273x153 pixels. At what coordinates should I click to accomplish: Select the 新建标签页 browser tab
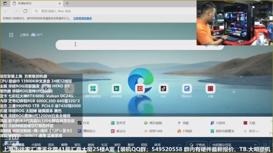point(37,3)
